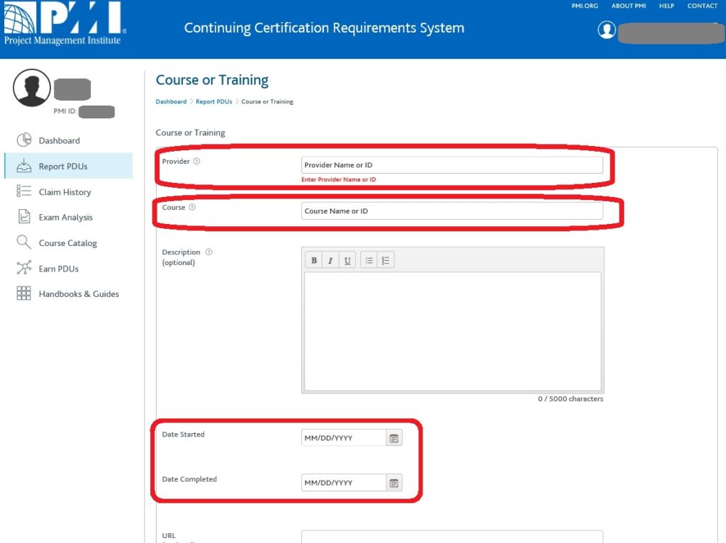Screen dimensions: 726x543
Task: Open Course Catalog in the sidebar
Action: tap(68, 243)
